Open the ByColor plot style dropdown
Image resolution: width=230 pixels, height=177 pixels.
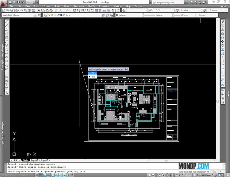click(x=208, y=15)
